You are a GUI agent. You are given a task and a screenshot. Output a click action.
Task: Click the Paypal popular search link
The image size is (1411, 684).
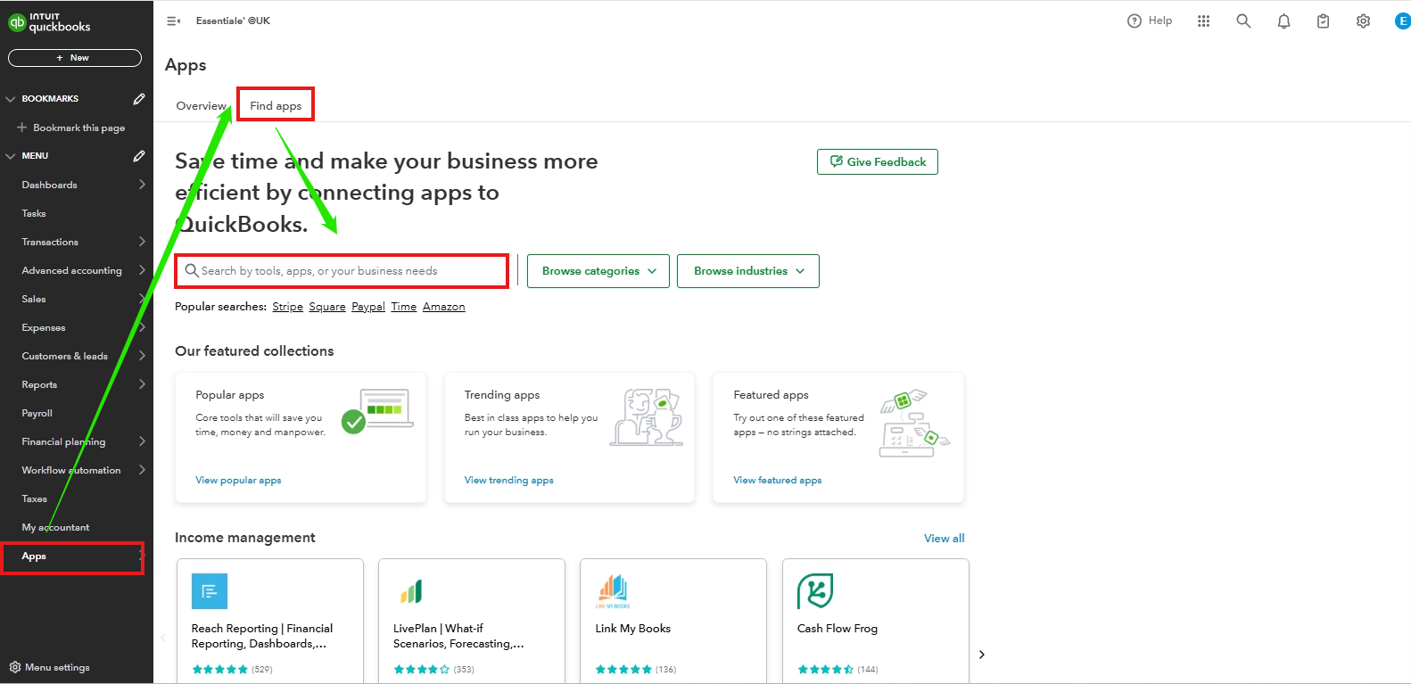pyautogui.click(x=368, y=307)
